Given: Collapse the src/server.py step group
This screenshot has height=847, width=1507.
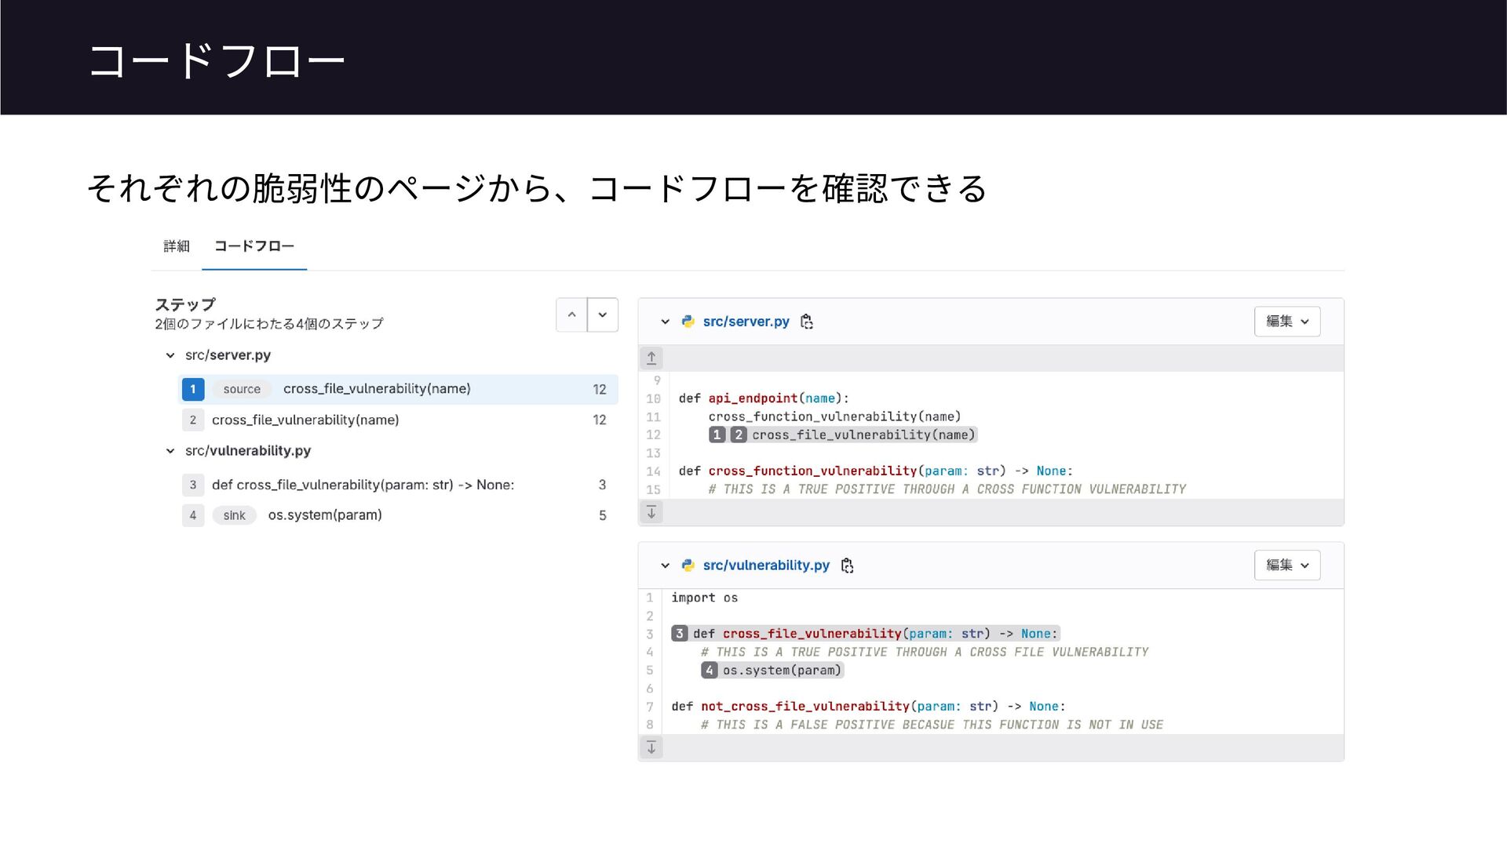Looking at the screenshot, I should coord(170,355).
